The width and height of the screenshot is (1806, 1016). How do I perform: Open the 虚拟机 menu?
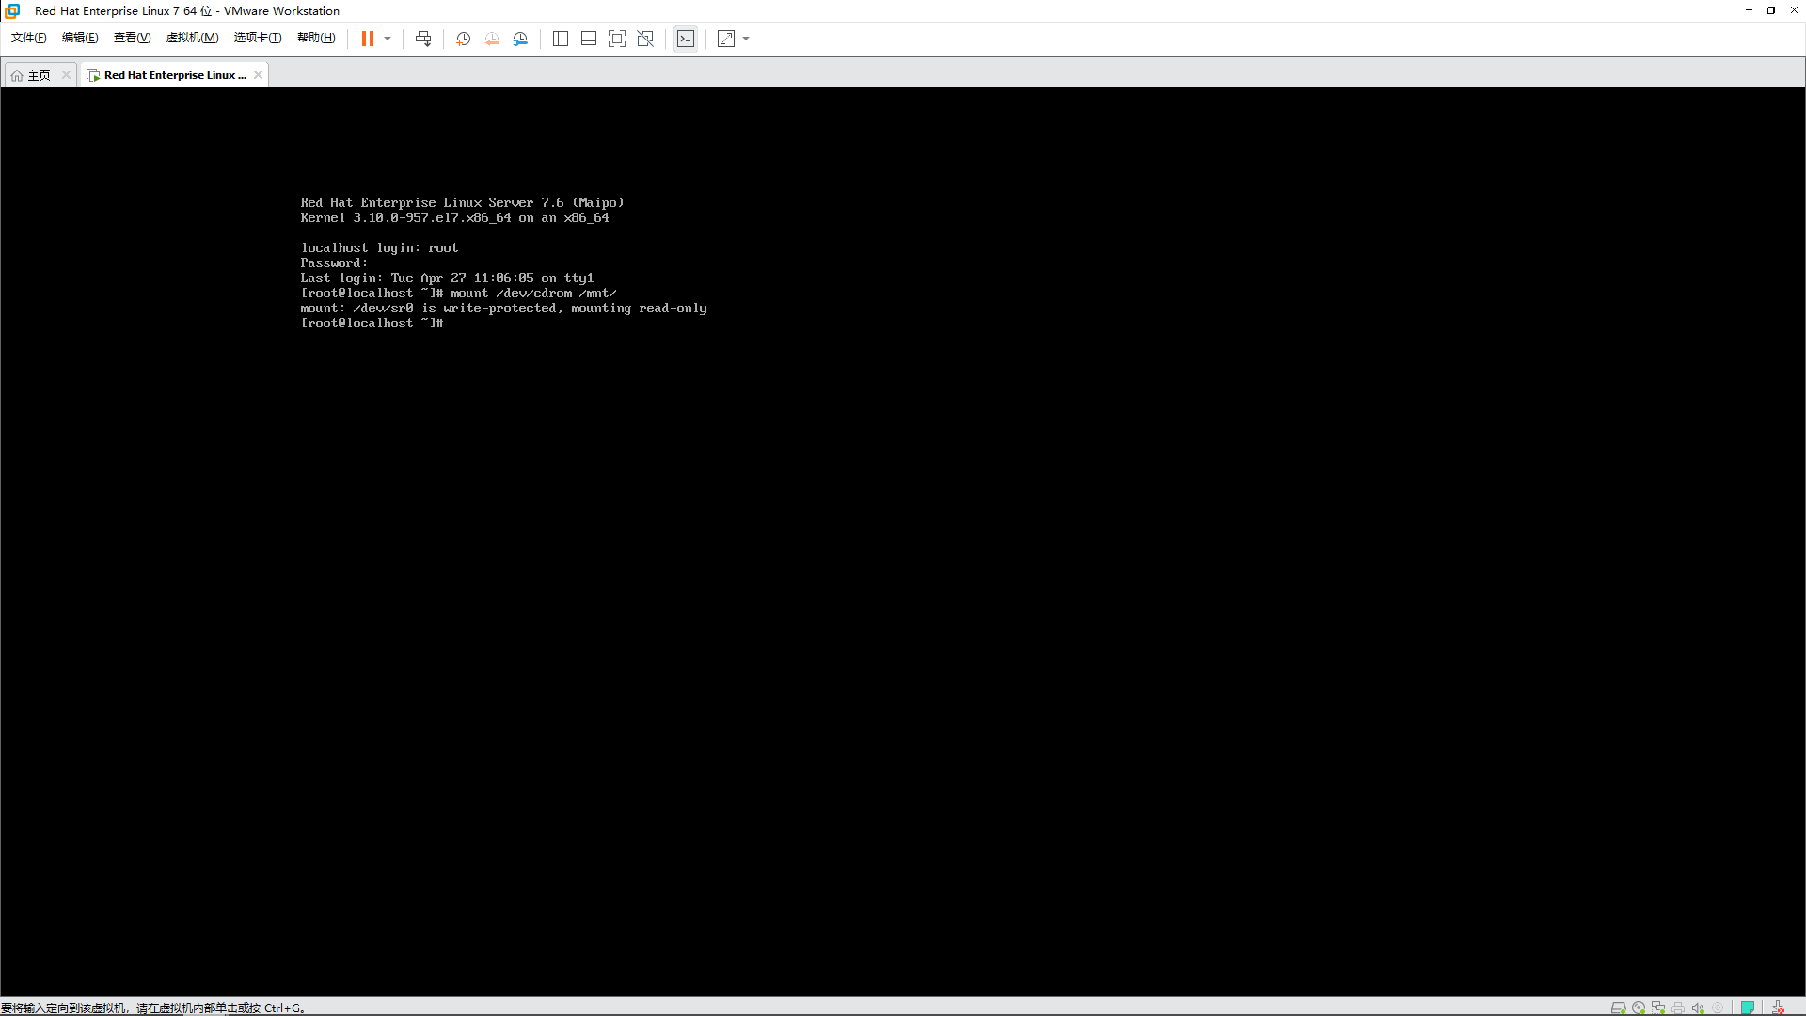tap(192, 38)
